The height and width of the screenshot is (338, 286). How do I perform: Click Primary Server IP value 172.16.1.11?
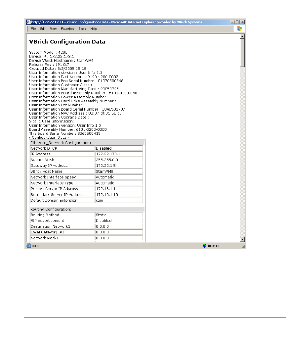tap(119, 189)
